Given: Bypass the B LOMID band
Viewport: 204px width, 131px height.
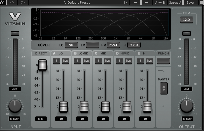Looking at the screenshot, I should [86, 61].
